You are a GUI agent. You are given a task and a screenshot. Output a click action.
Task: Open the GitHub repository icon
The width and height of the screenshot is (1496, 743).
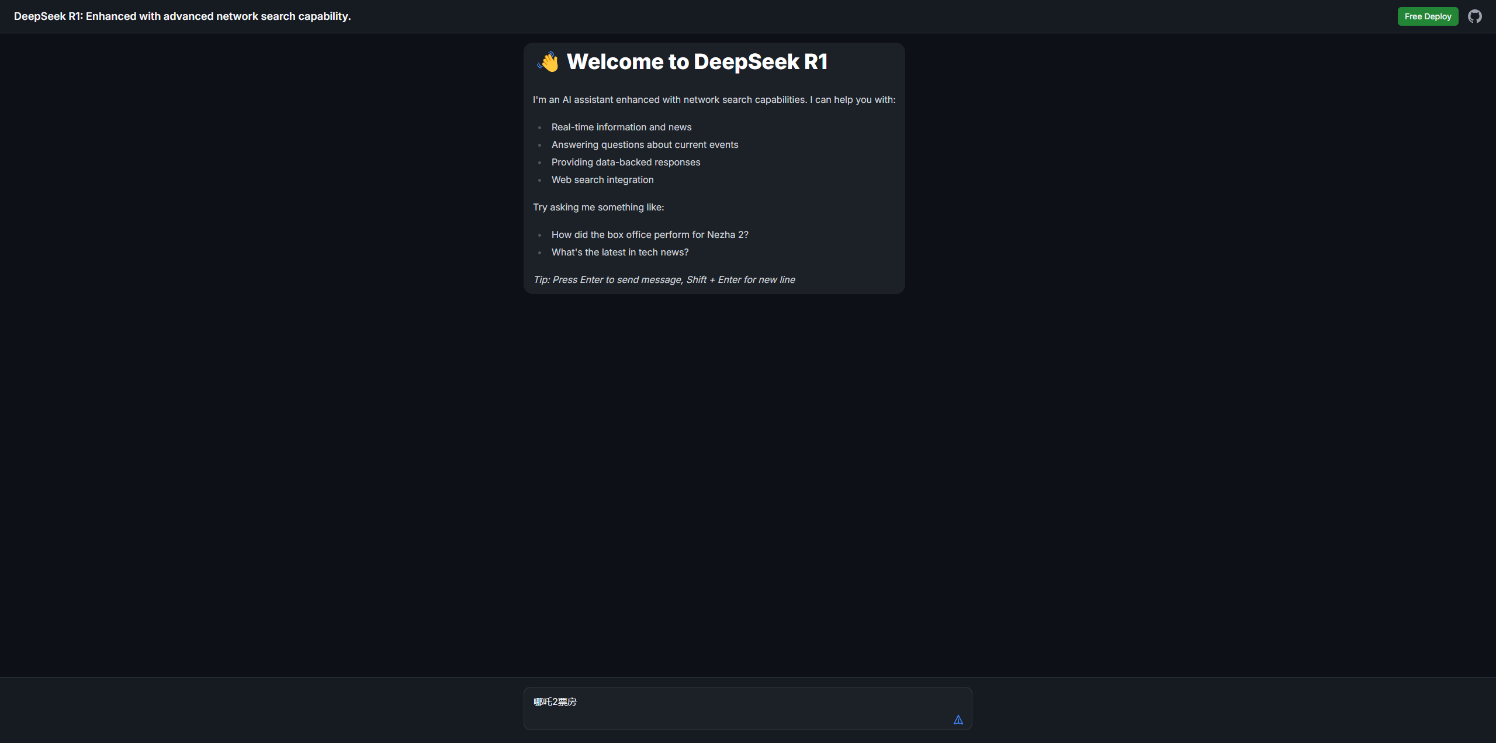[1474, 16]
